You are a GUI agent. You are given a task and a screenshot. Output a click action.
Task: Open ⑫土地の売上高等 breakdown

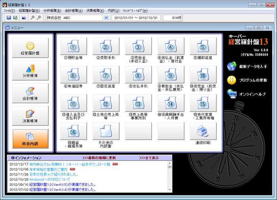[106, 103]
